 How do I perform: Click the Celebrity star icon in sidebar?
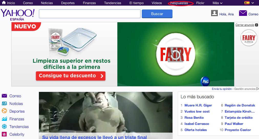point(4,134)
